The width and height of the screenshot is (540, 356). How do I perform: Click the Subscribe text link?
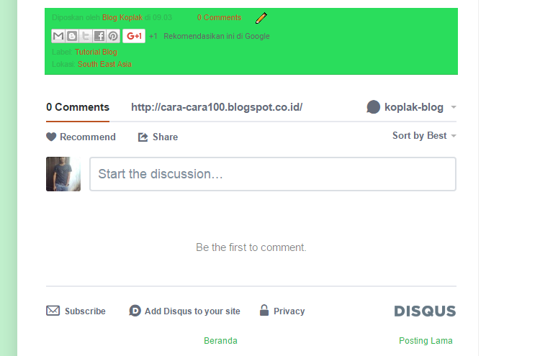coord(85,311)
